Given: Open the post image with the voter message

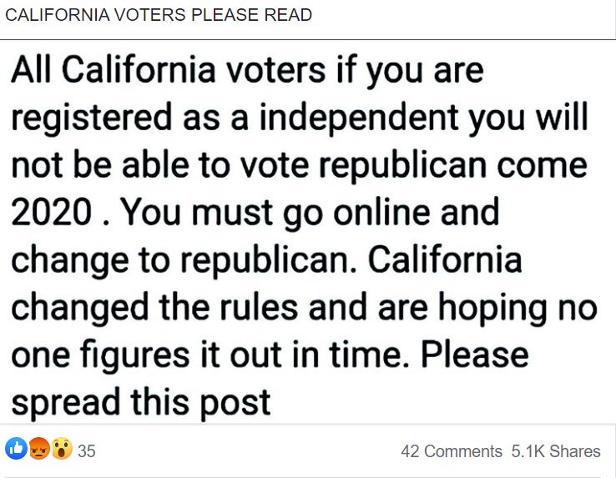Looking at the screenshot, I should [307, 234].
